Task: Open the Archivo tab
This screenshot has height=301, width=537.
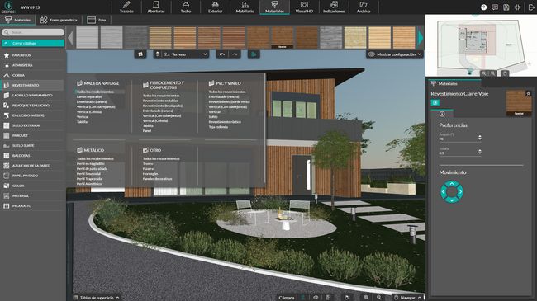Action: 364,7
